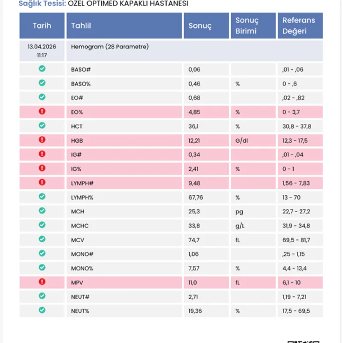Click the Referans Değeri column header
Image resolution: width=342 pixels, height=343 pixels.
coord(298,26)
